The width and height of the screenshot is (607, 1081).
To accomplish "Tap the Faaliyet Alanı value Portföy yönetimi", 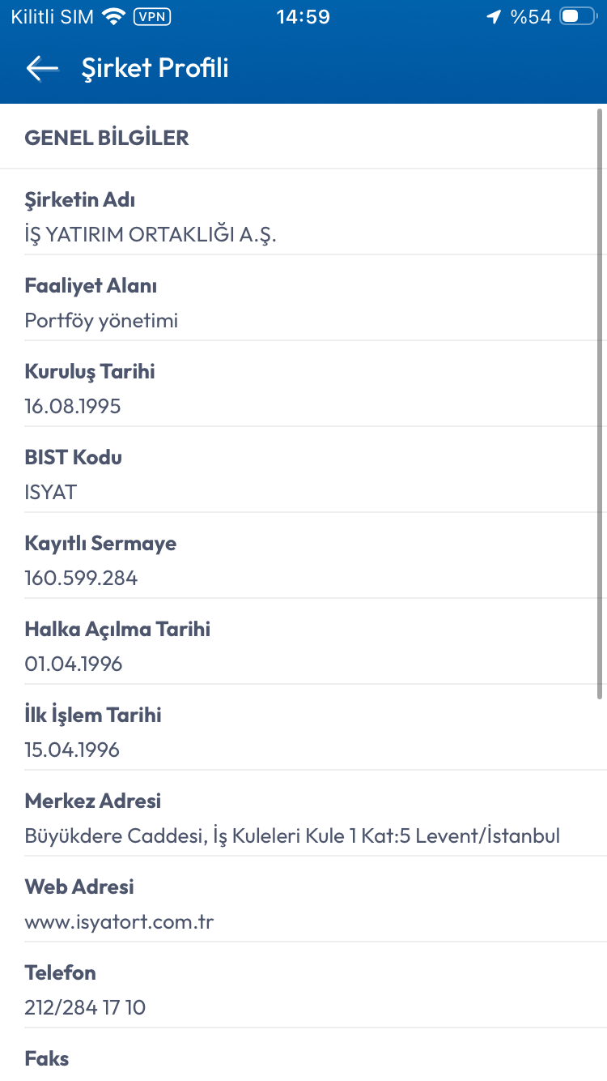I will (x=101, y=320).
